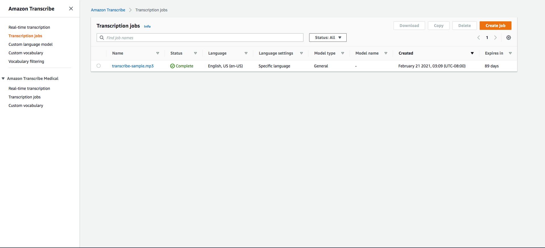Click 'Complete' status text
Image resolution: width=545 pixels, height=248 pixels.
click(x=184, y=66)
